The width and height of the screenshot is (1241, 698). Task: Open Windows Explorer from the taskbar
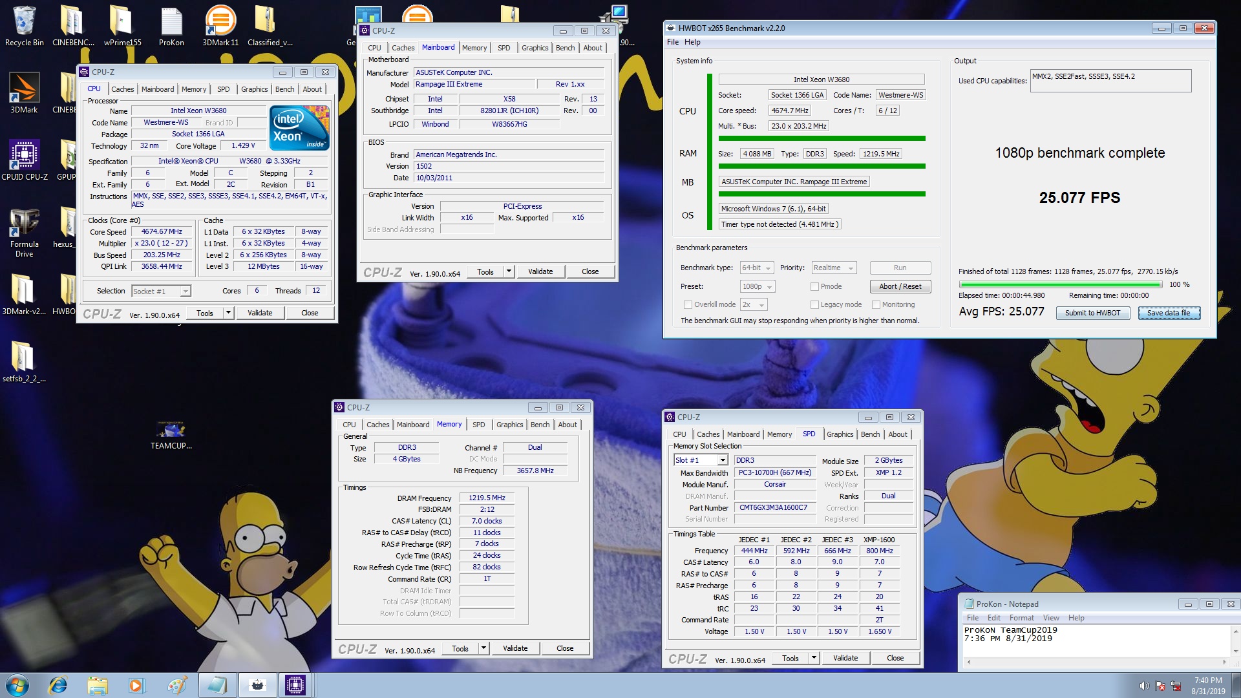98,685
